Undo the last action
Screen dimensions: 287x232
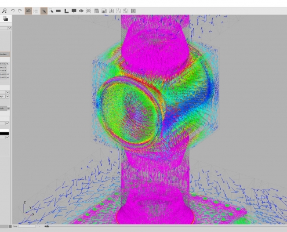tap(13, 11)
